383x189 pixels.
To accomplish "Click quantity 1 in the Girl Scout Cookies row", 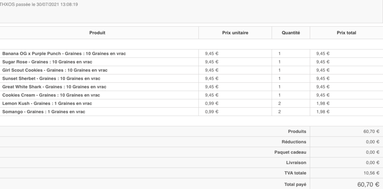I will coord(280,70).
